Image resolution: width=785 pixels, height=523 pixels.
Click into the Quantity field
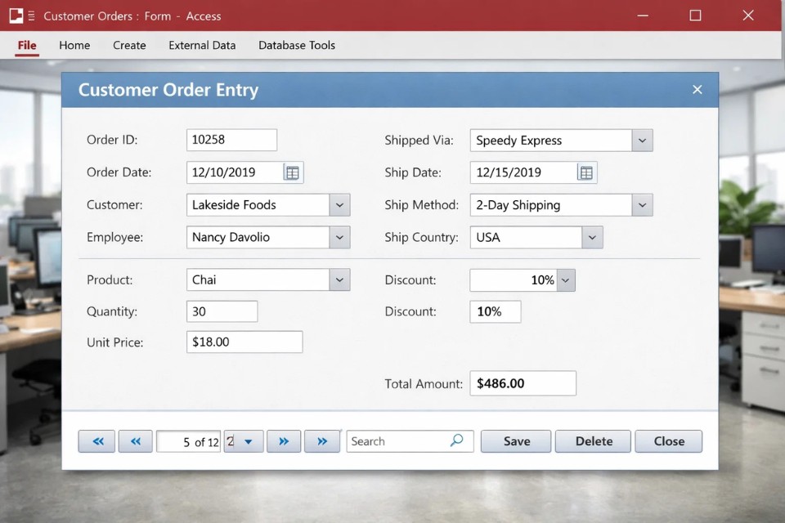pyautogui.click(x=222, y=311)
